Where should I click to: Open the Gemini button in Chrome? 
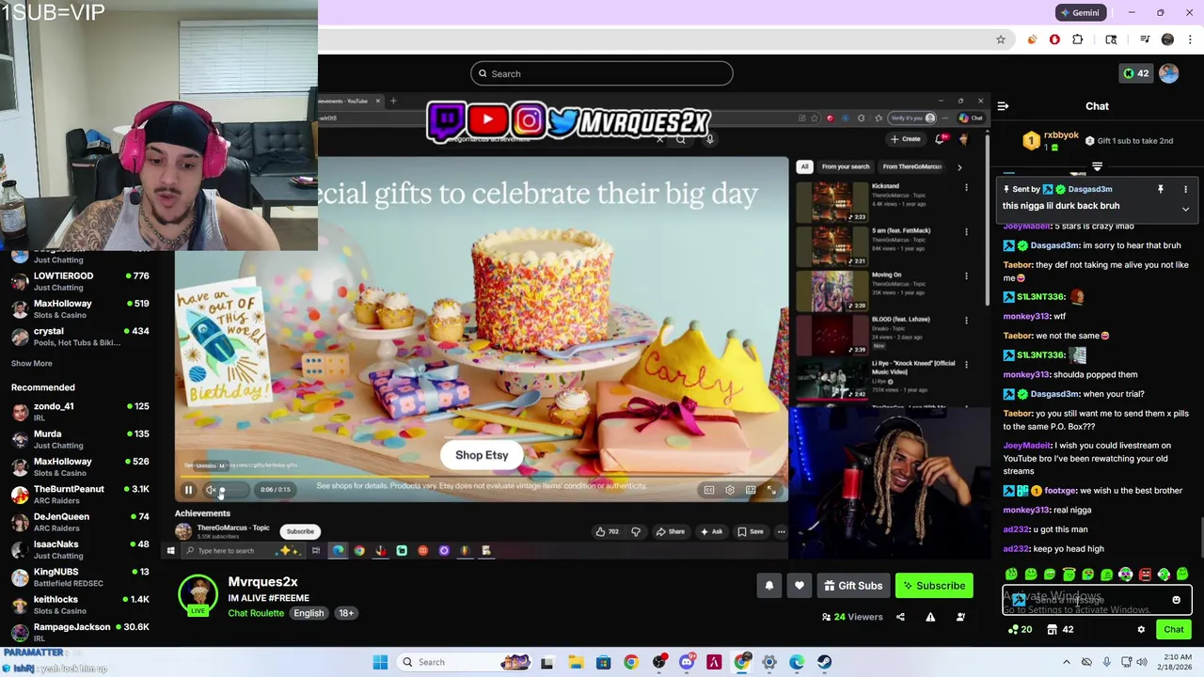(1080, 13)
